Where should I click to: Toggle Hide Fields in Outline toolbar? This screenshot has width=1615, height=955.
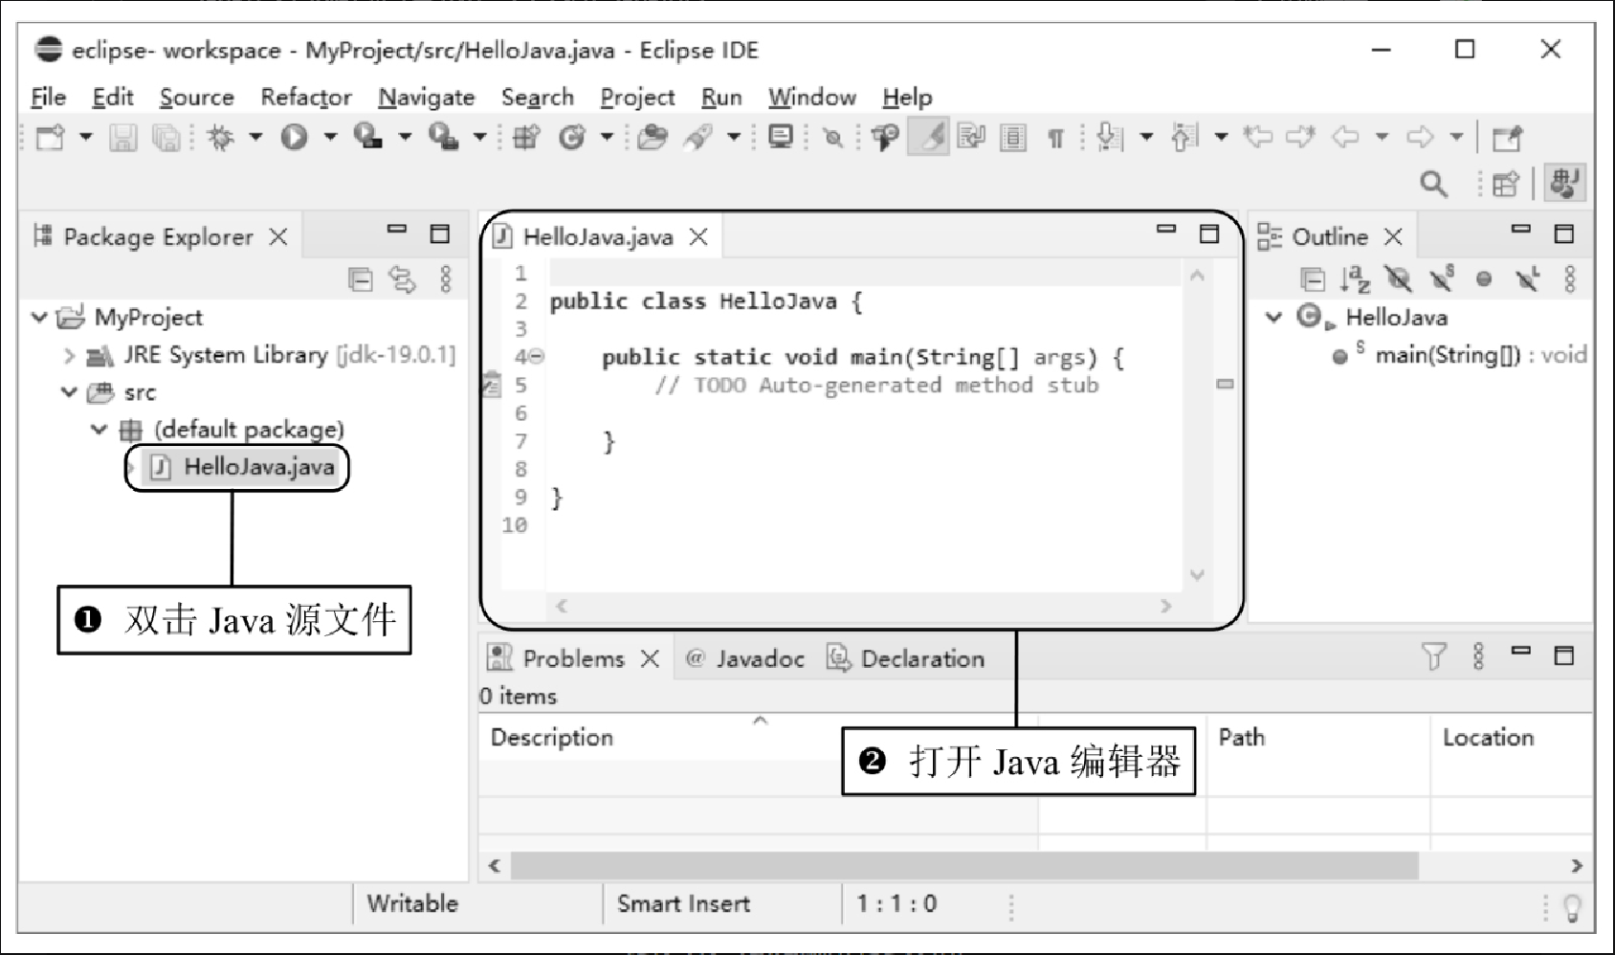[x=1399, y=279]
